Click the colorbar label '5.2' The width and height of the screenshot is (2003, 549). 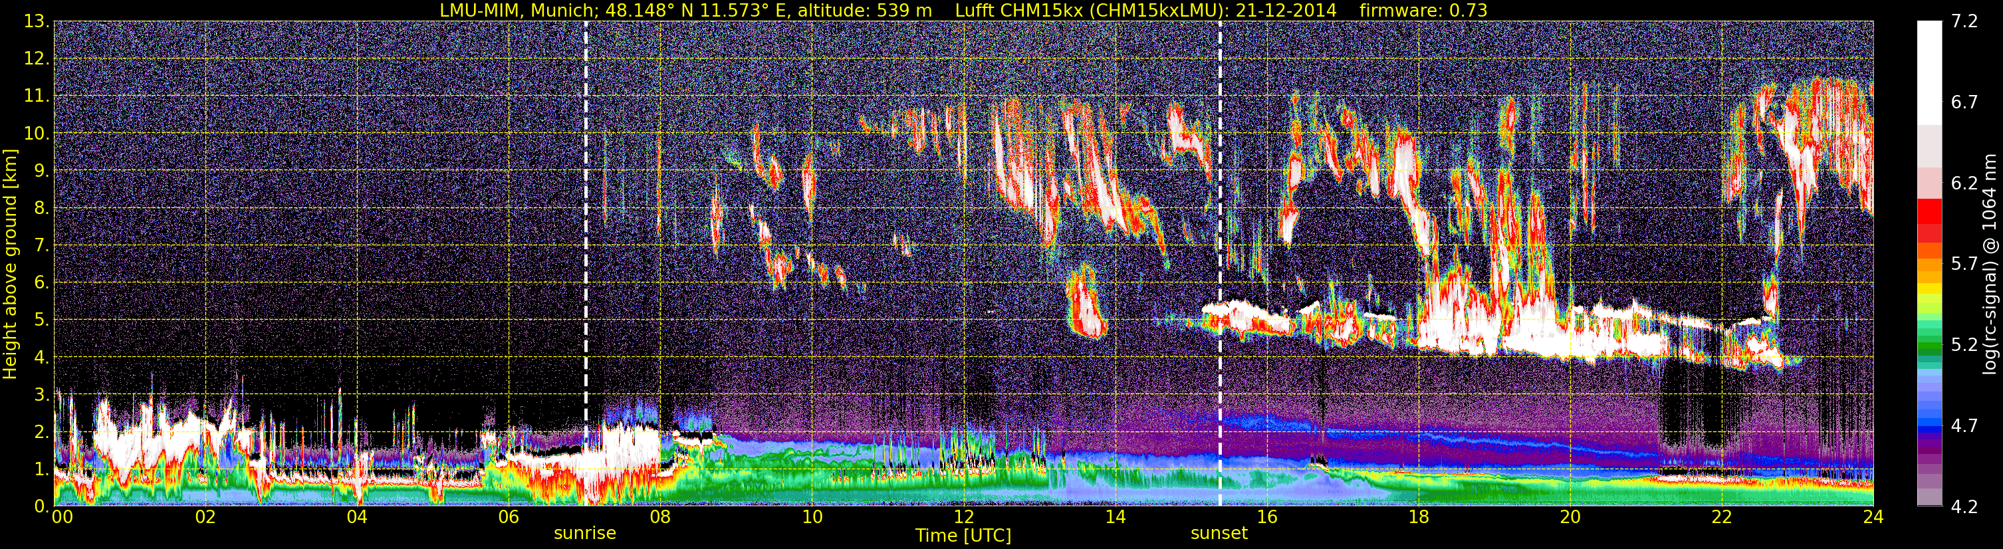1964,345
